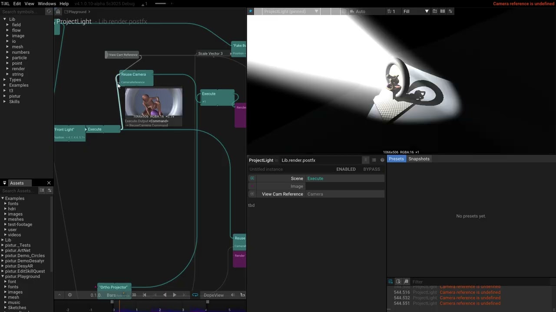This screenshot has width=556, height=312.
Task: Click the help question icon in parameters
Action: (382, 160)
